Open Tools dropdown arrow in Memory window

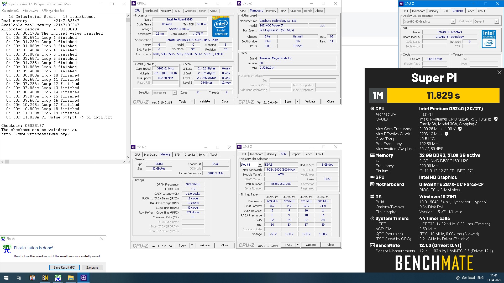point(192,245)
